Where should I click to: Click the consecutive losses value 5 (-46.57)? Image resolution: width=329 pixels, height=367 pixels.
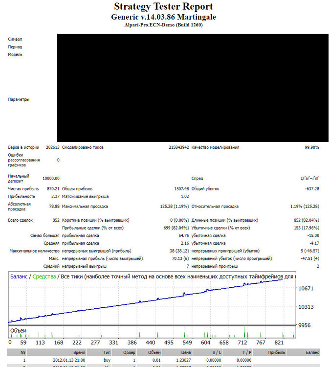click(310, 251)
